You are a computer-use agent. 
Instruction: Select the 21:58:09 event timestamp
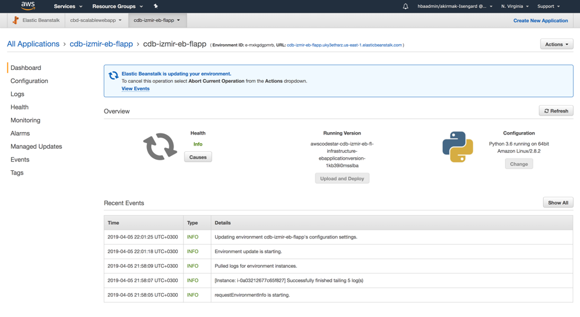click(x=143, y=266)
